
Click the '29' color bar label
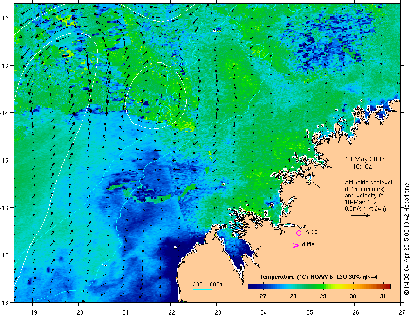tap(323, 296)
